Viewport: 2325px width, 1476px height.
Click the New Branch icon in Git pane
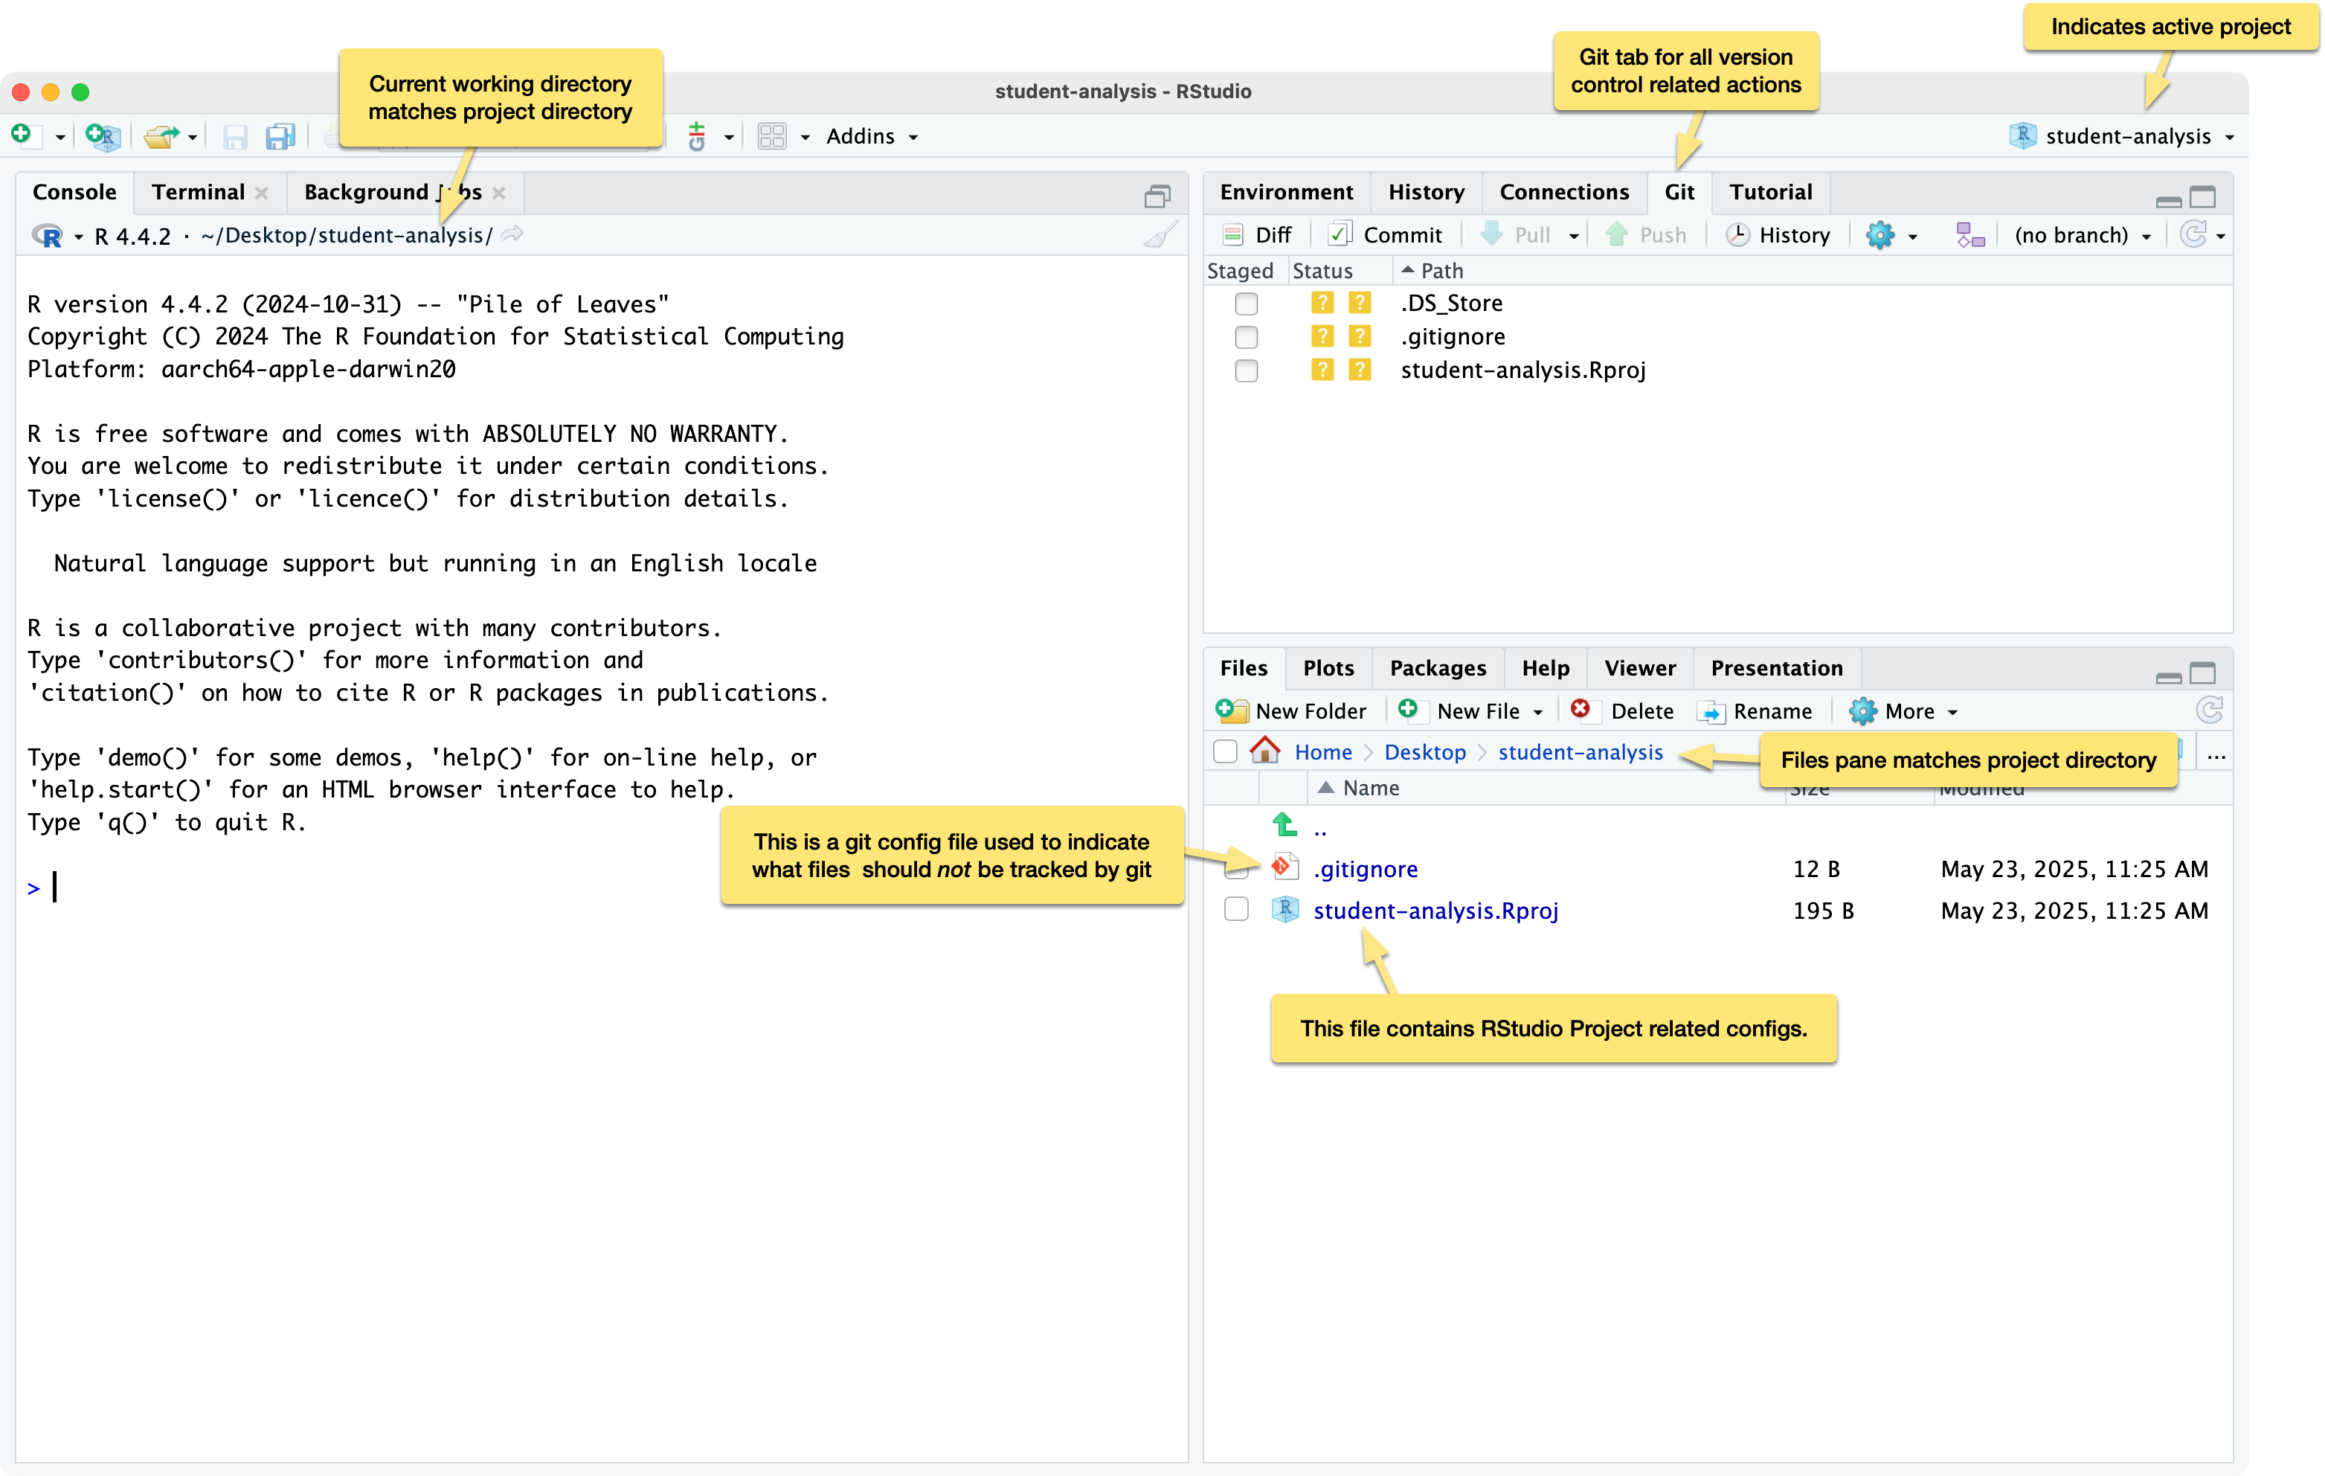(x=1969, y=235)
